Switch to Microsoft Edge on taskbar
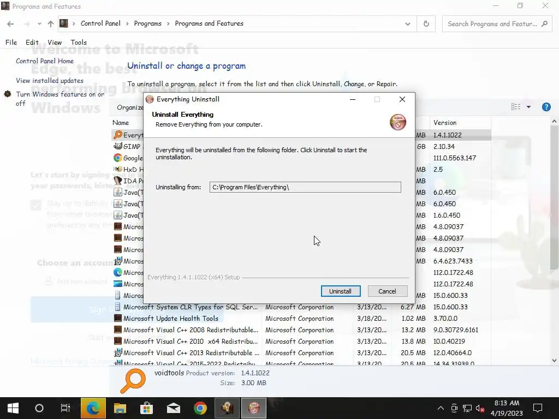Image resolution: width=559 pixels, height=419 pixels. (x=93, y=408)
